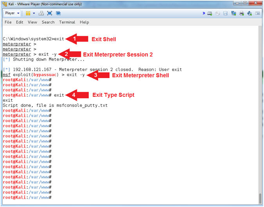Click the 'meterpreter > exit -y' command line

30,54
